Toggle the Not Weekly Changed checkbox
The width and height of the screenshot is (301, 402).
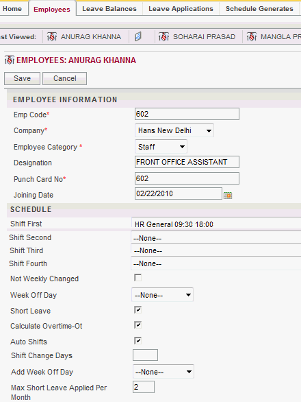[x=138, y=278]
